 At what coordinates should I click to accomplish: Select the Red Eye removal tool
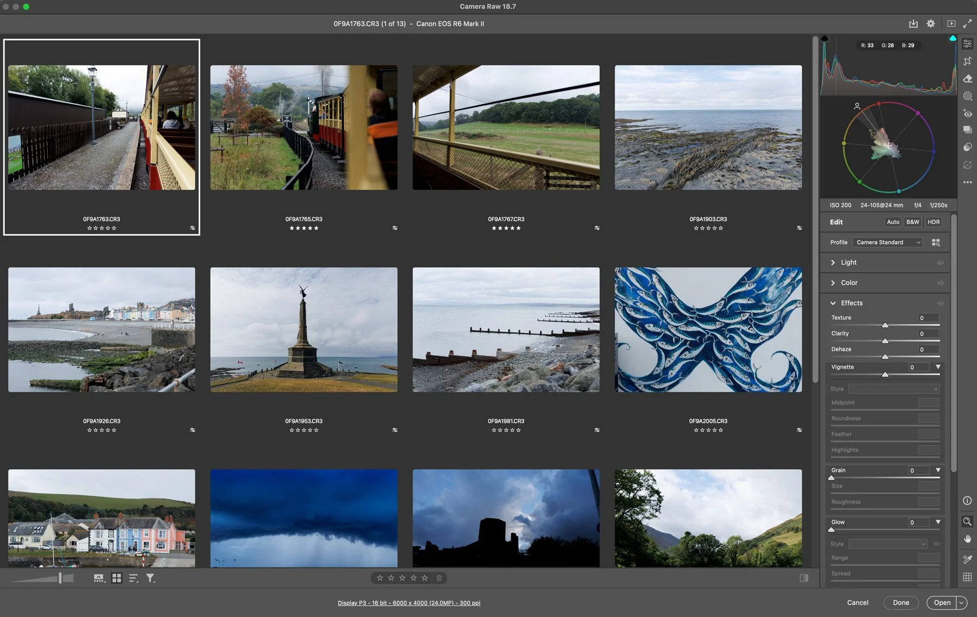(x=967, y=113)
